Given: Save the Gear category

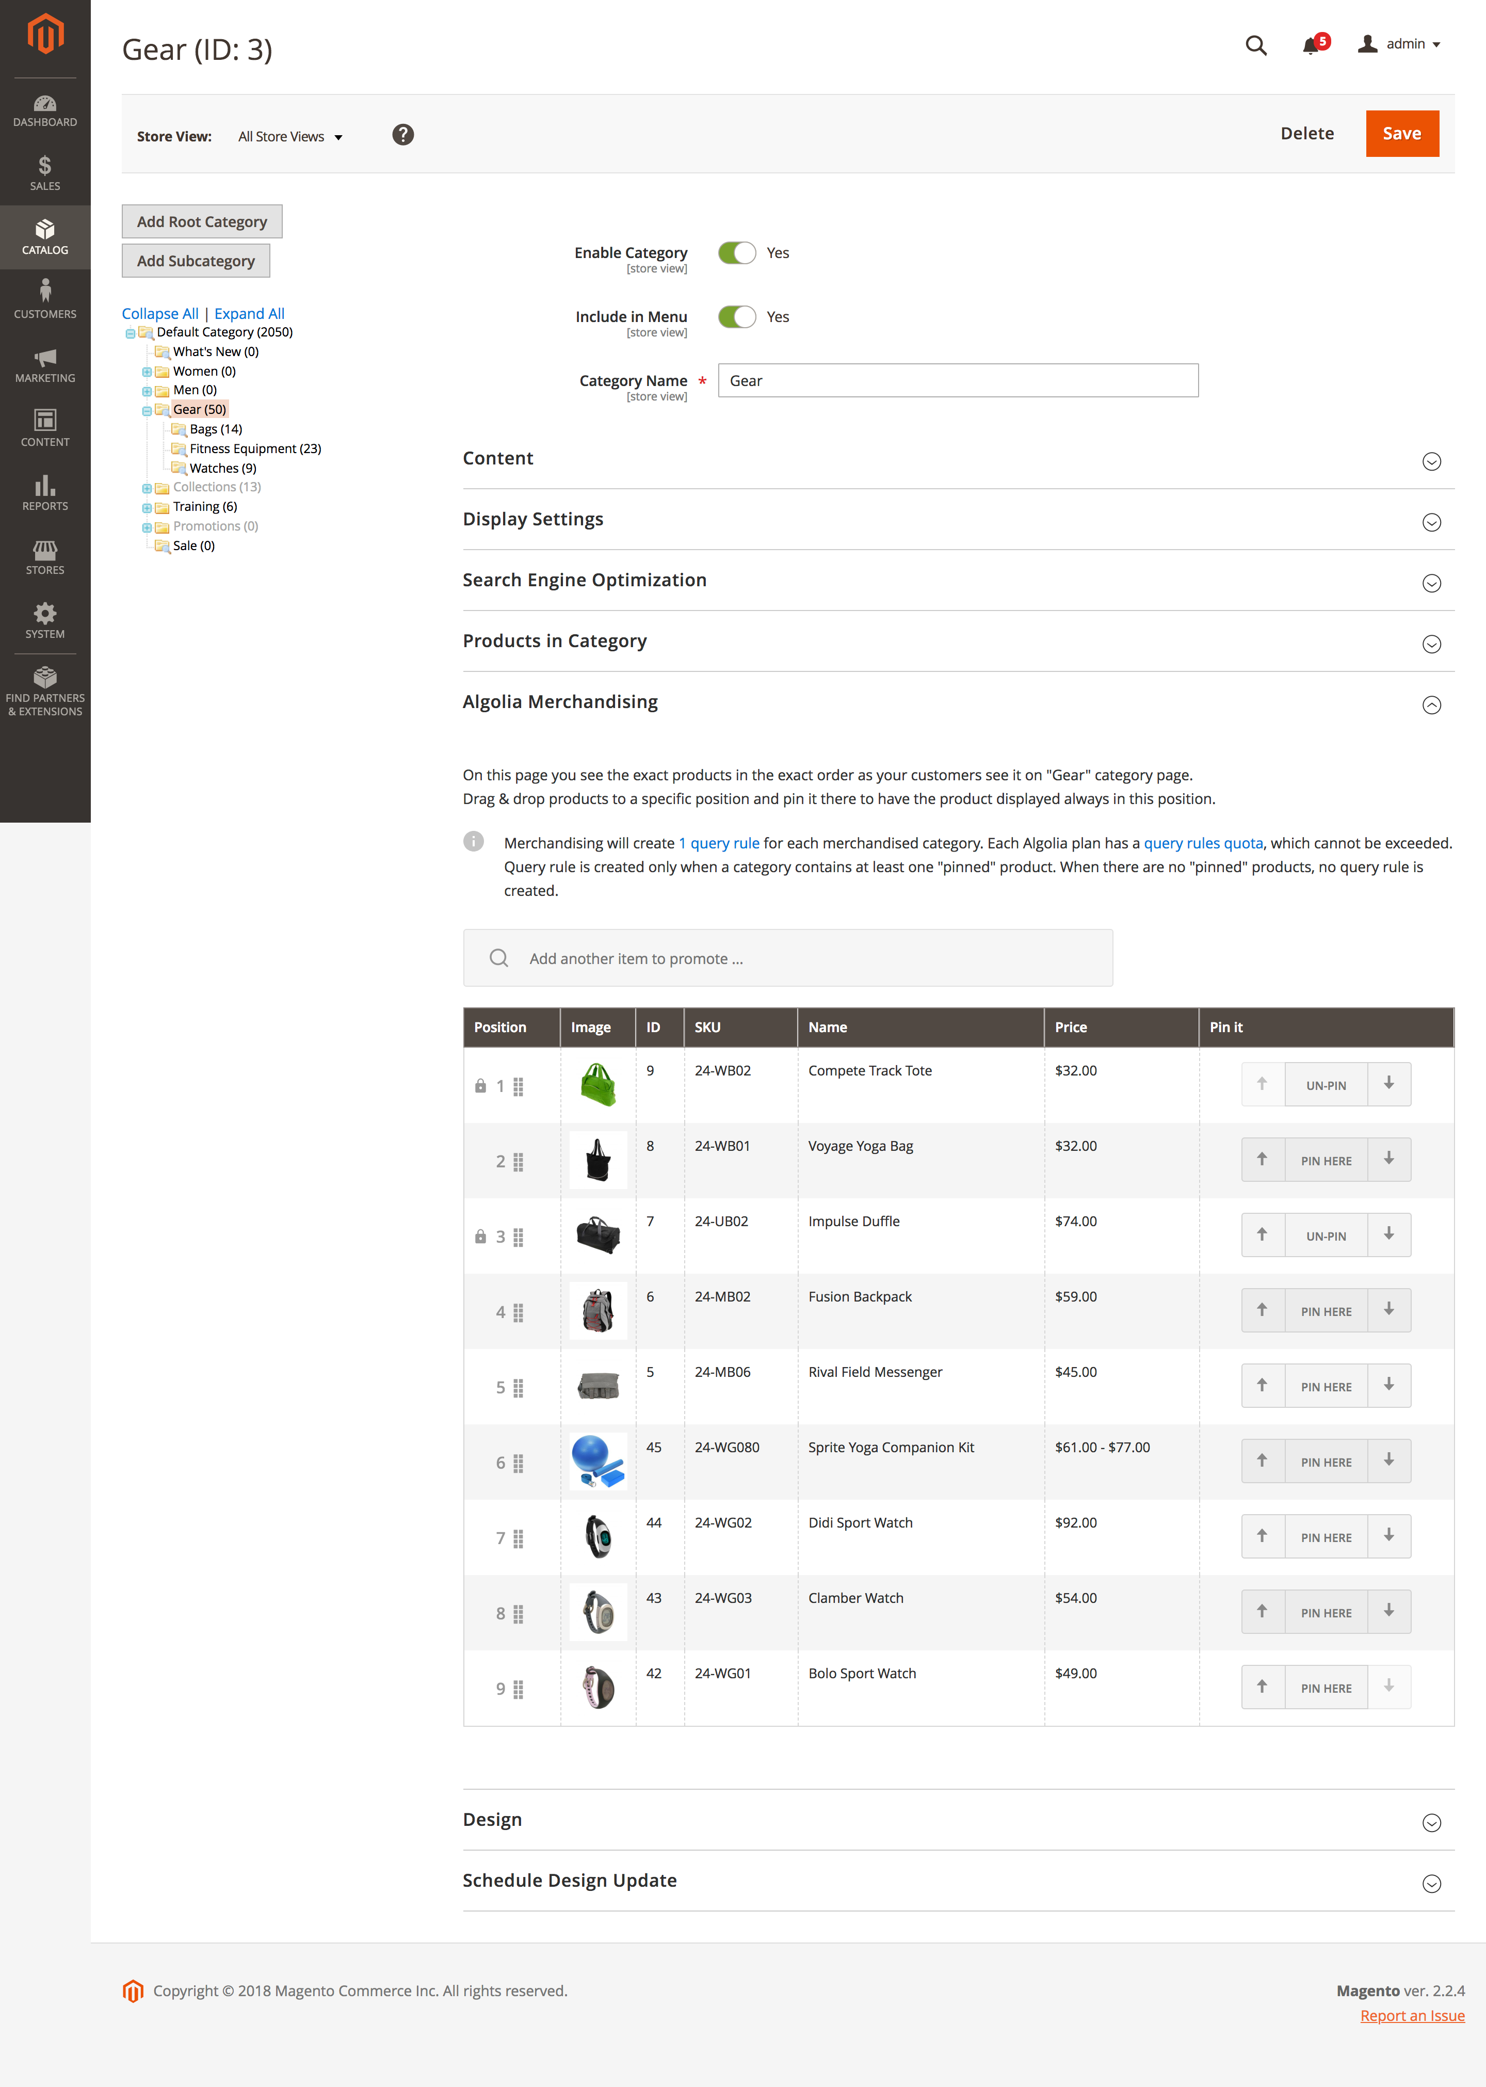Looking at the screenshot, I should tap(1402, 133).
